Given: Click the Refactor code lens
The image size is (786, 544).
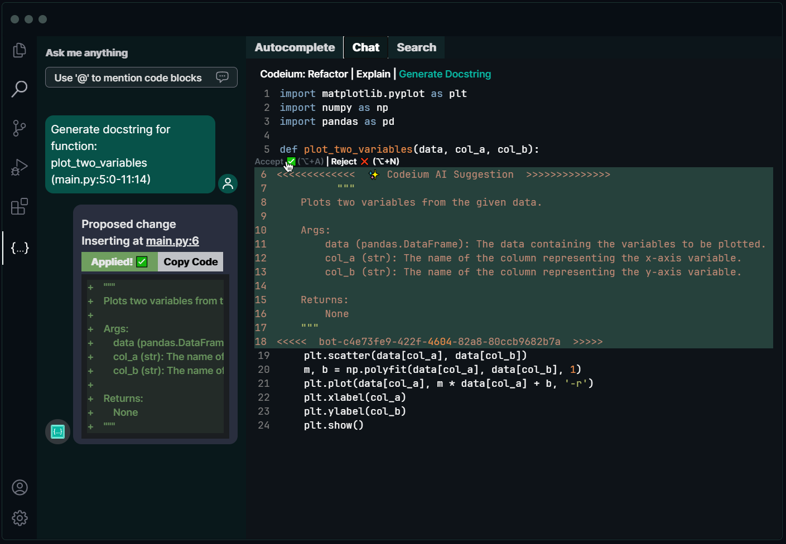Looking at the screenshot, I should [327, 74].
